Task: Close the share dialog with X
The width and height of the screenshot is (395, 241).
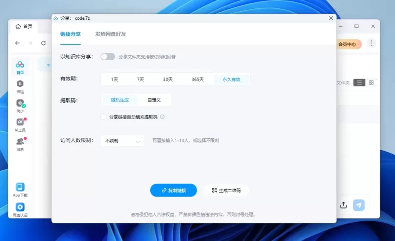Action: 331,18
